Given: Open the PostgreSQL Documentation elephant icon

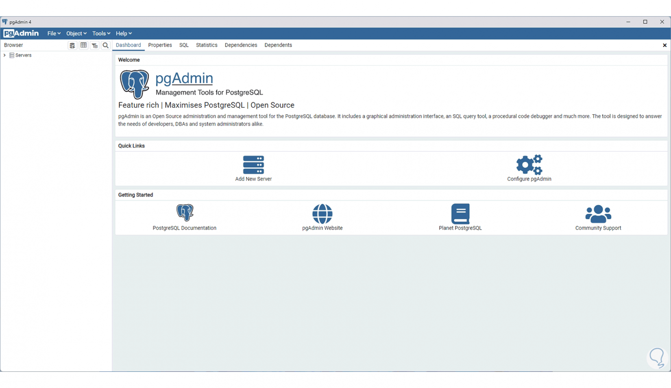Looking at the screenshot, I should point(185,213).
